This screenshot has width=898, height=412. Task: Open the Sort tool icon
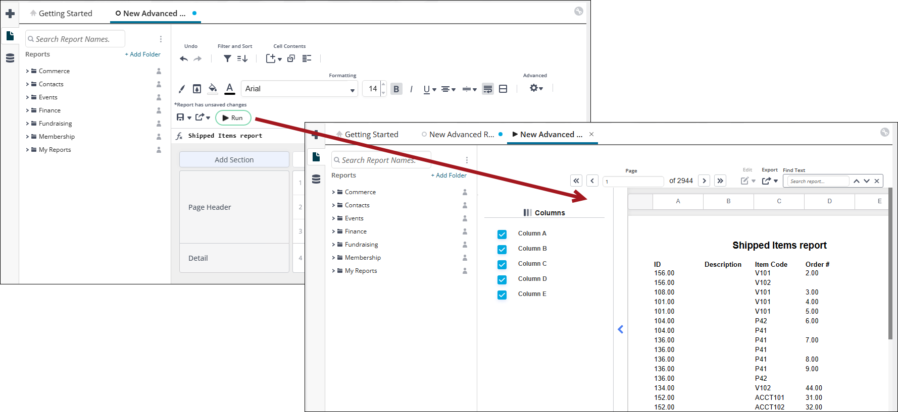click(x=242, y=58)
